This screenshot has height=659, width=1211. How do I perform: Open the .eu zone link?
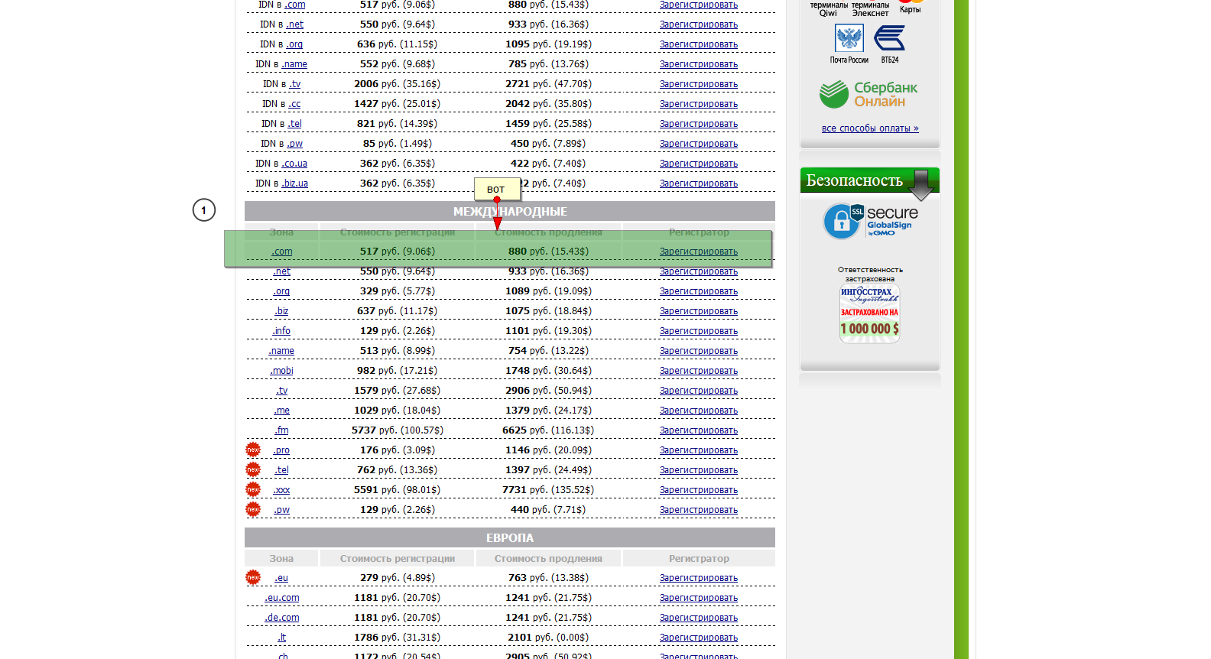coord(282,578)
